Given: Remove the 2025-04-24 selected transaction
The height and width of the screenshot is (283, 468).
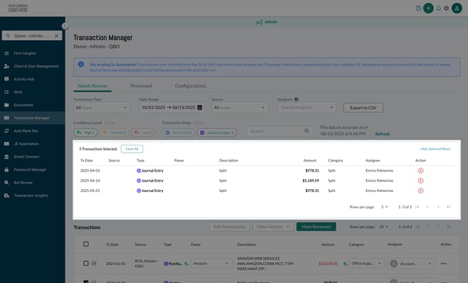Looking at the screenshot, I should [x=421, y=180].
